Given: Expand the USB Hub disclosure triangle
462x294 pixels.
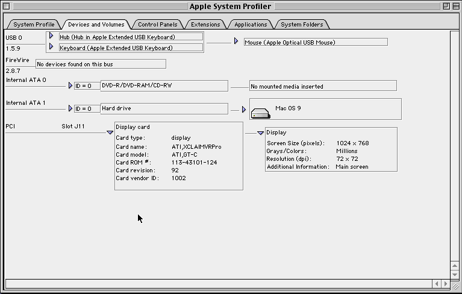Looking at the screenshot, I should (51, 36).
